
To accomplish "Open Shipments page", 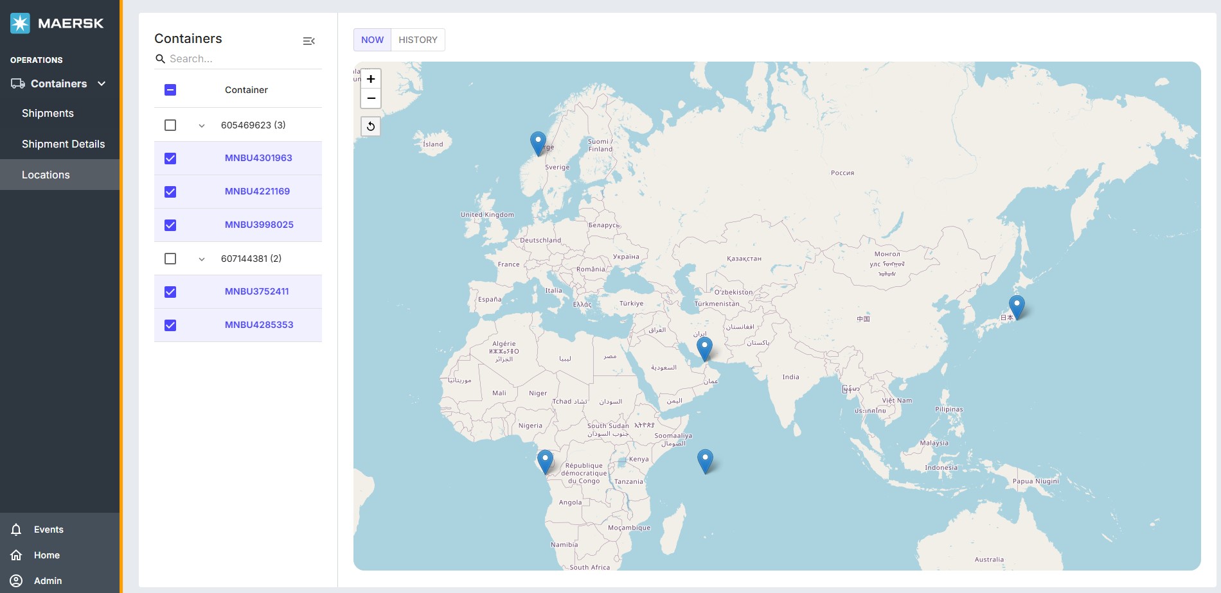I will click(48, 113).
